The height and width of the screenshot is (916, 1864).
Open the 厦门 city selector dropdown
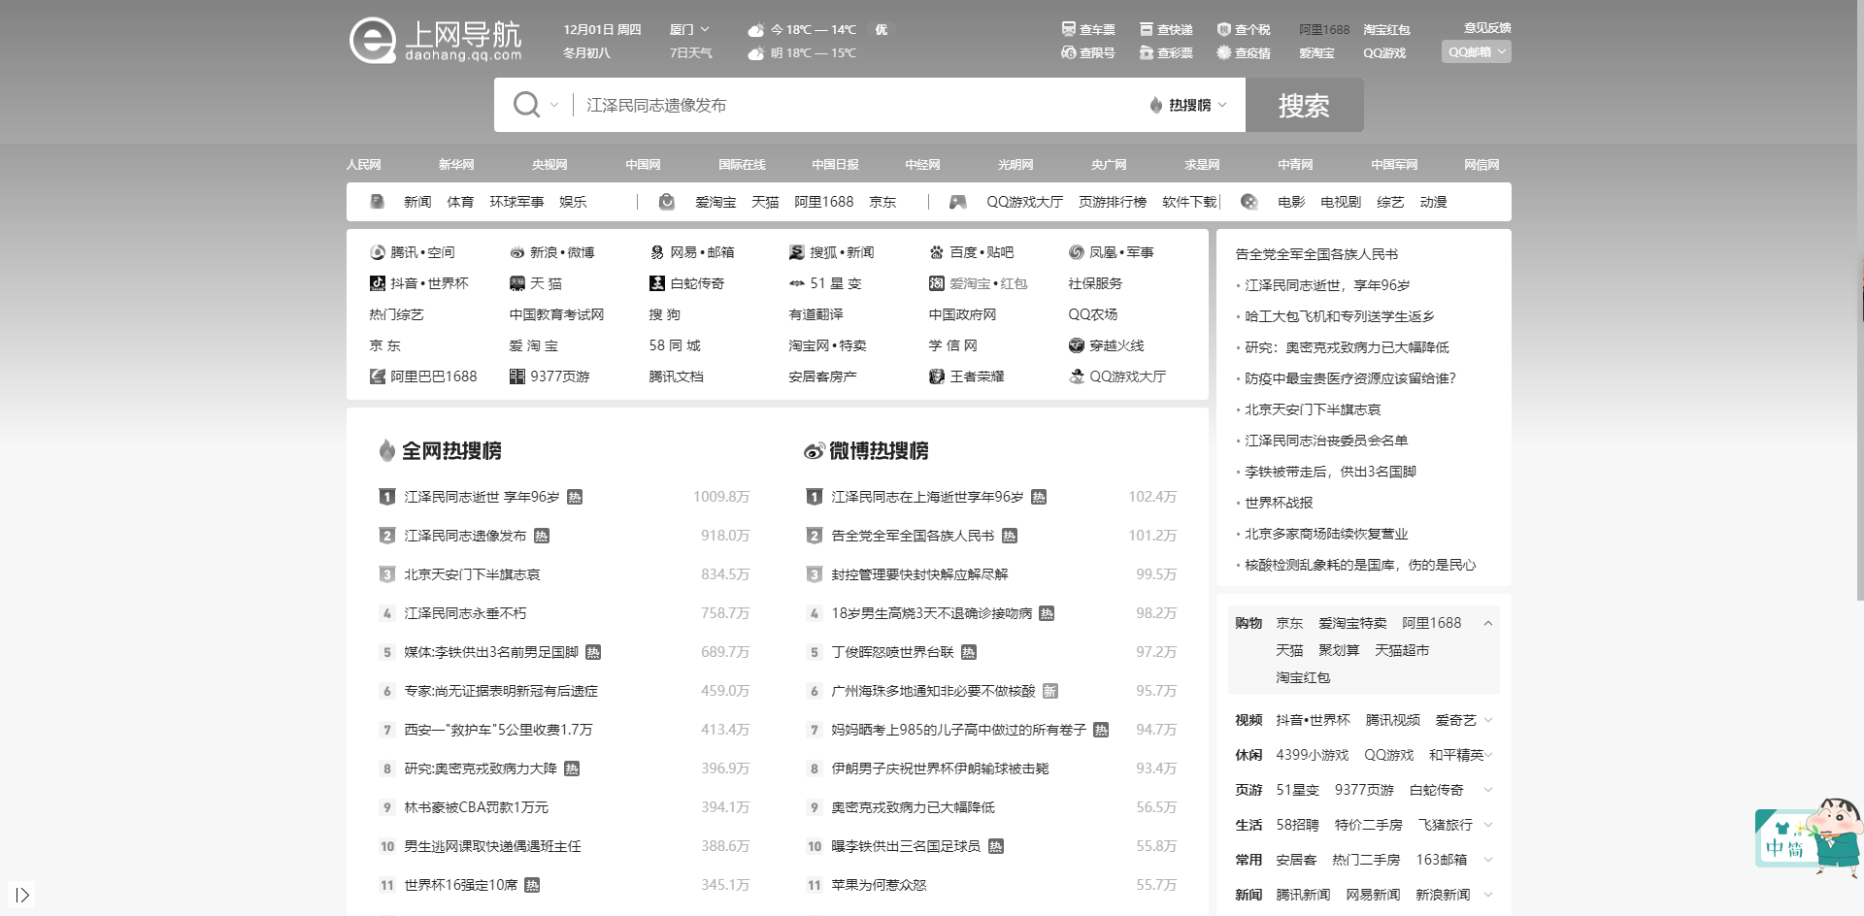(689, 29)
